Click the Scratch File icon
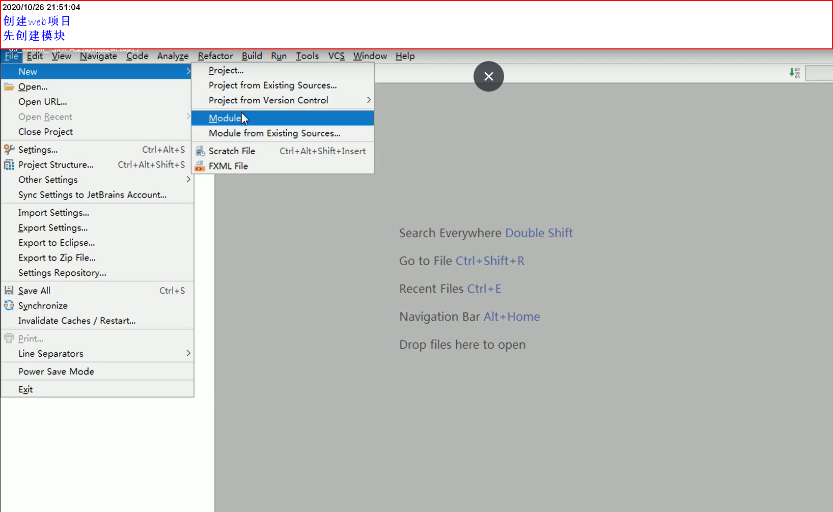Viewport: 833px width, 512px height. pos(200,151)
